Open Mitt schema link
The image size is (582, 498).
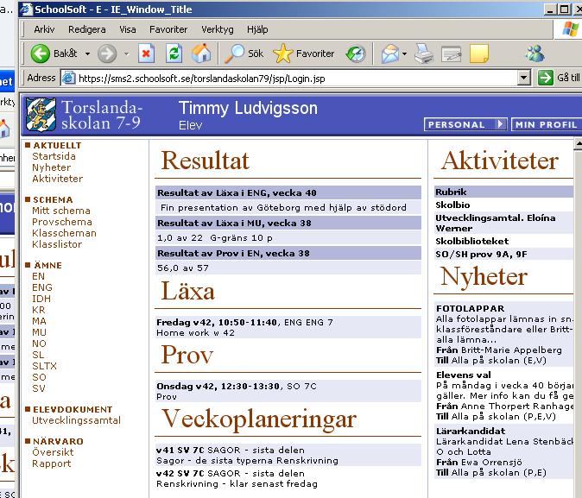click(x=61, y=211)
